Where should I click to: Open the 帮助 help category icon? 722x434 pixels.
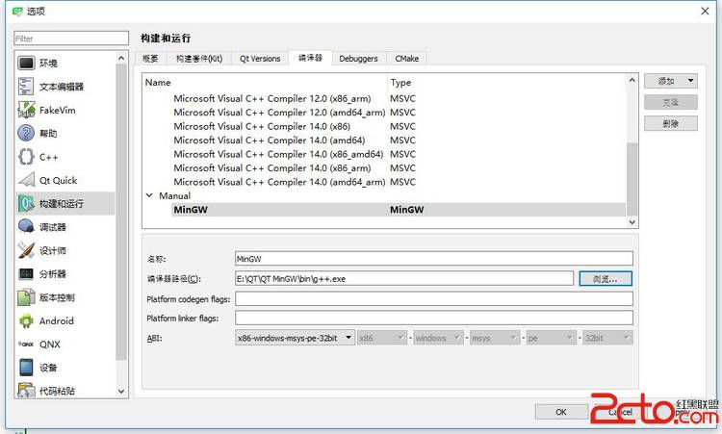pyautogui.click(x=26, y=133)
